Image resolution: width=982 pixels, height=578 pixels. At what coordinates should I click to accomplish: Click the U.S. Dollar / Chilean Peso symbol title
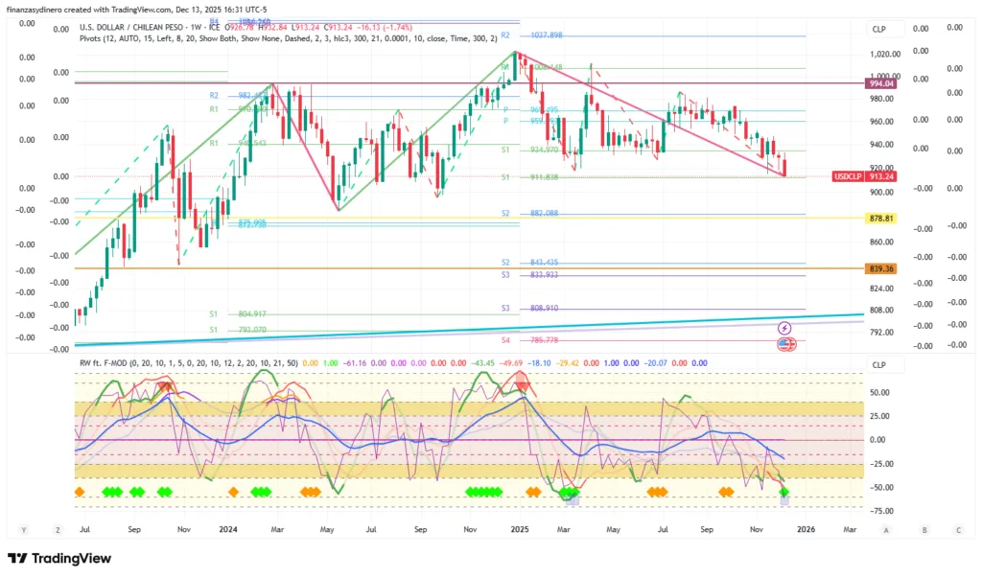139,27
